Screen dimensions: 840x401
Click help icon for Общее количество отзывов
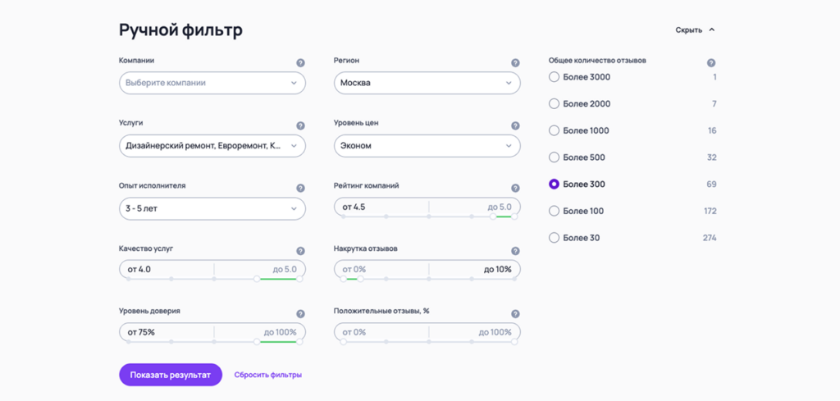(711, 62)
